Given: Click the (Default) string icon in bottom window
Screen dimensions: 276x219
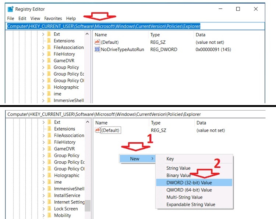Looking at the screenshot, I should [x=98, y=130].
